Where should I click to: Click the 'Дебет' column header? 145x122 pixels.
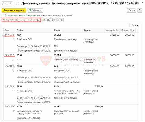click(x=34, y=30)
